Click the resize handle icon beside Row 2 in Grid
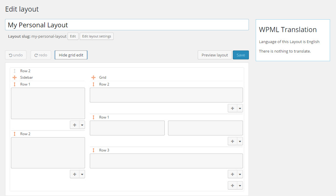 (x=93, y=84)
